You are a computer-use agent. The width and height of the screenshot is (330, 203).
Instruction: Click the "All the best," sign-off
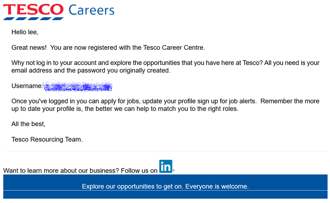point(28,124)
